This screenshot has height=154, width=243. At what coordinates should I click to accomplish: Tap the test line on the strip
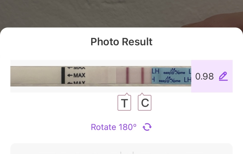click(x=127, y=76)
